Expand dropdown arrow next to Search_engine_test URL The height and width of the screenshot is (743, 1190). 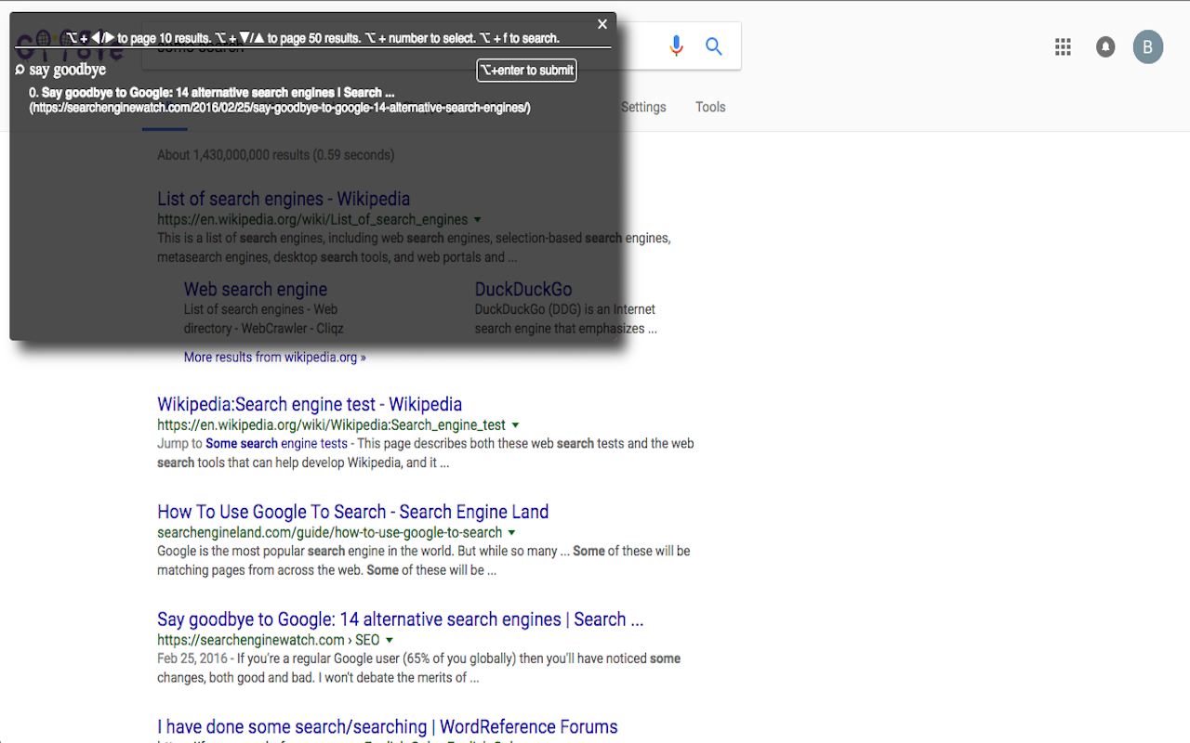[516, 425]
